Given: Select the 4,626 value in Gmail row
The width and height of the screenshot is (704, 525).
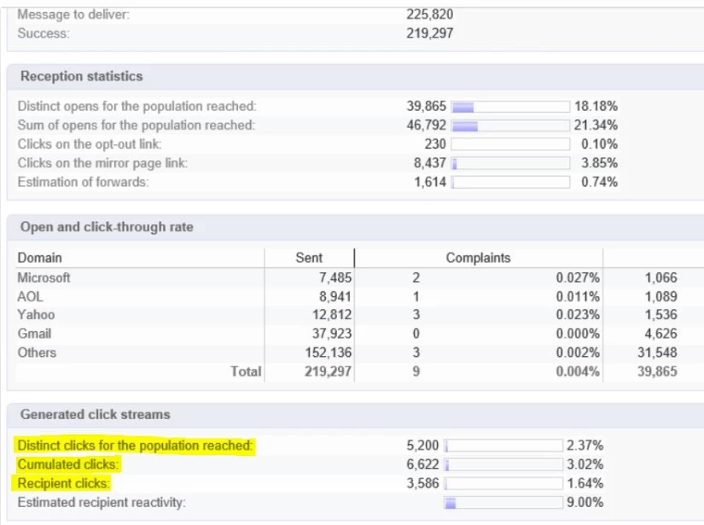Looking at the screenshot, I should tap(660, 333).
